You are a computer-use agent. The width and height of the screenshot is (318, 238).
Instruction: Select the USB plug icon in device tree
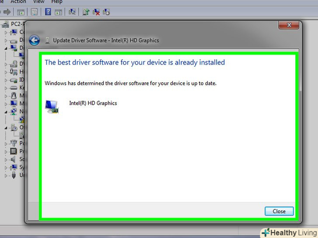[x=14, y=175]
